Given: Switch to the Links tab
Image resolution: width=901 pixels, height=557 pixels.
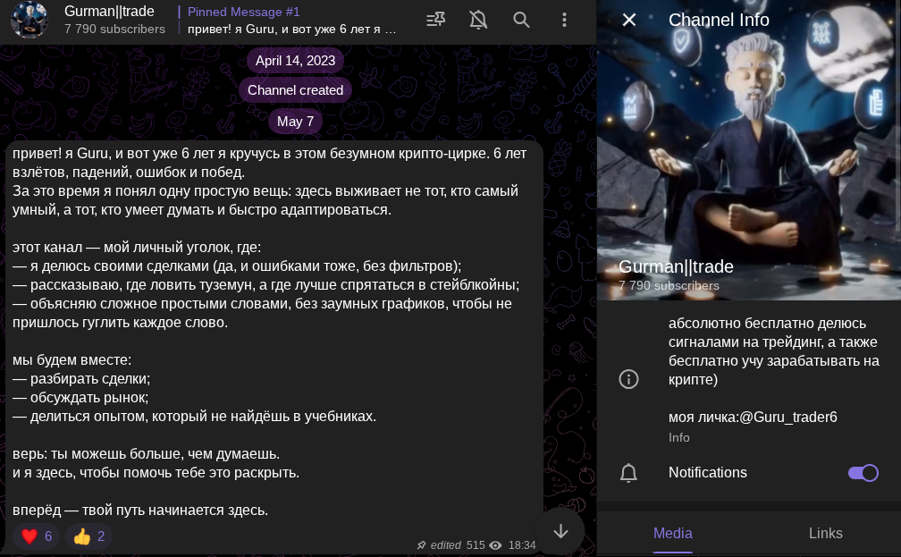Looking at the screenshot, I should (825, 534).
